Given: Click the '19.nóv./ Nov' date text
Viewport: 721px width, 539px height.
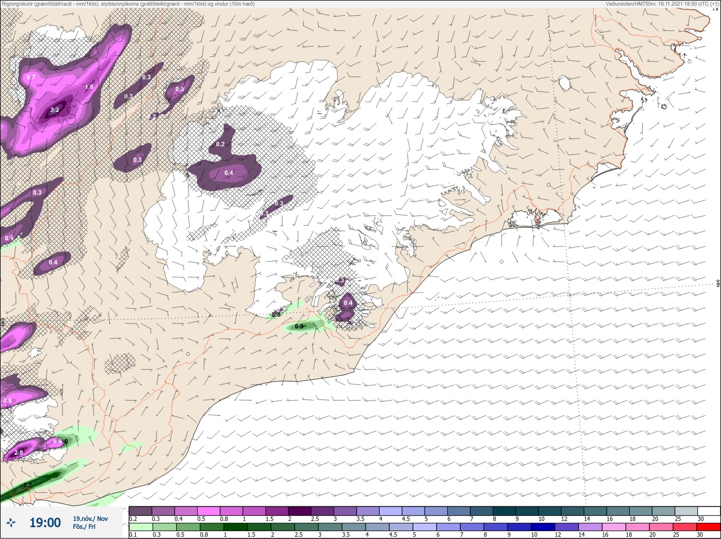Looking at the screenshot, I should [90, 518].
